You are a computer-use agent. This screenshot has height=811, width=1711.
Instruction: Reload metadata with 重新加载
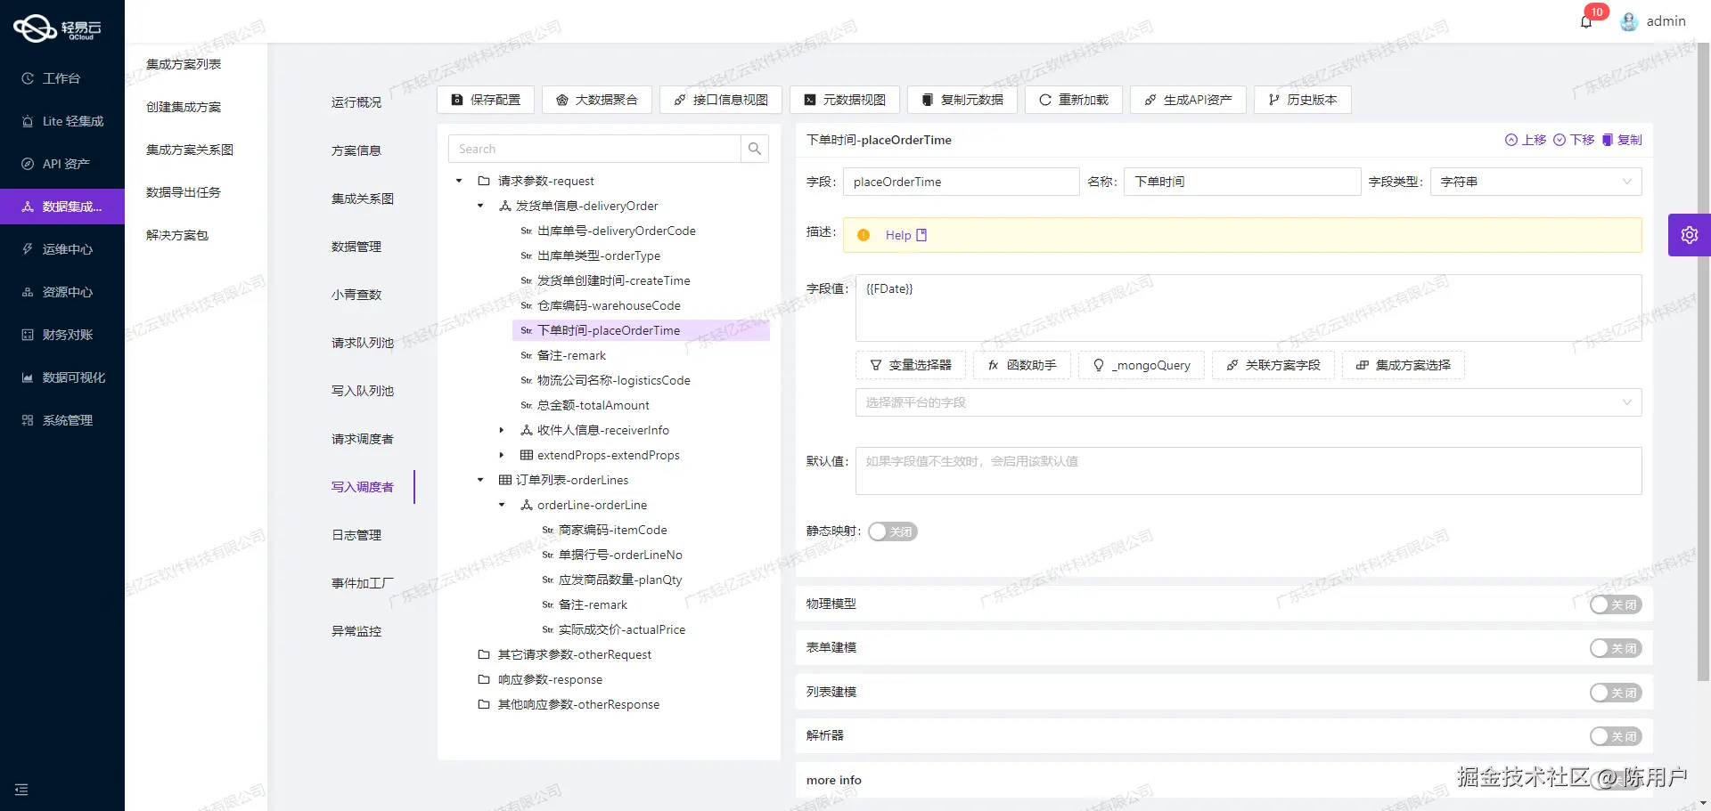coord(1073,100)
